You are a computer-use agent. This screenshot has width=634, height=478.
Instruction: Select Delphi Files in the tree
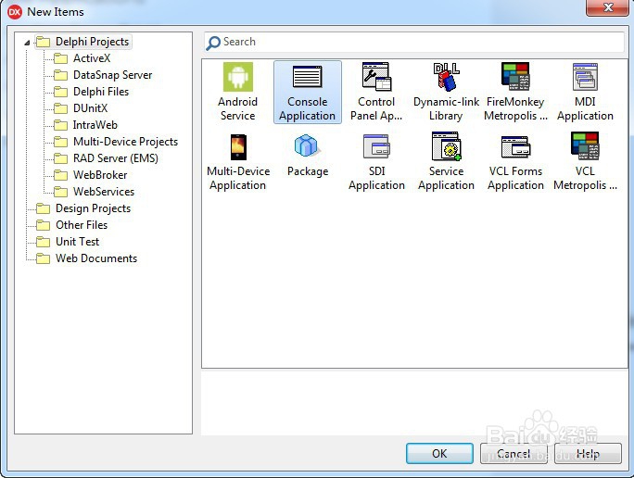pyautogui.click(x=92, y=92)
